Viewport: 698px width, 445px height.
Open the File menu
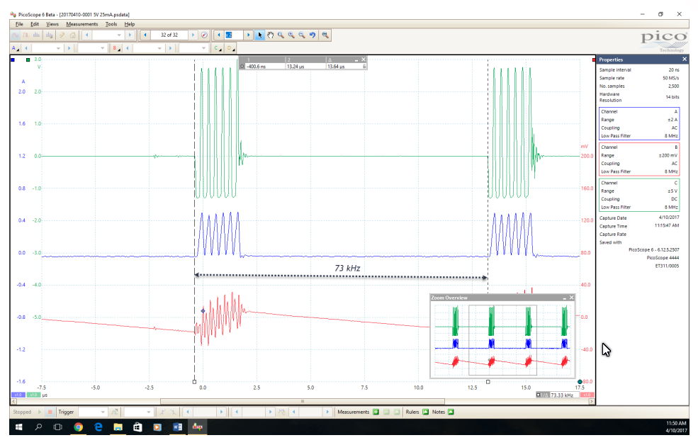19,24
